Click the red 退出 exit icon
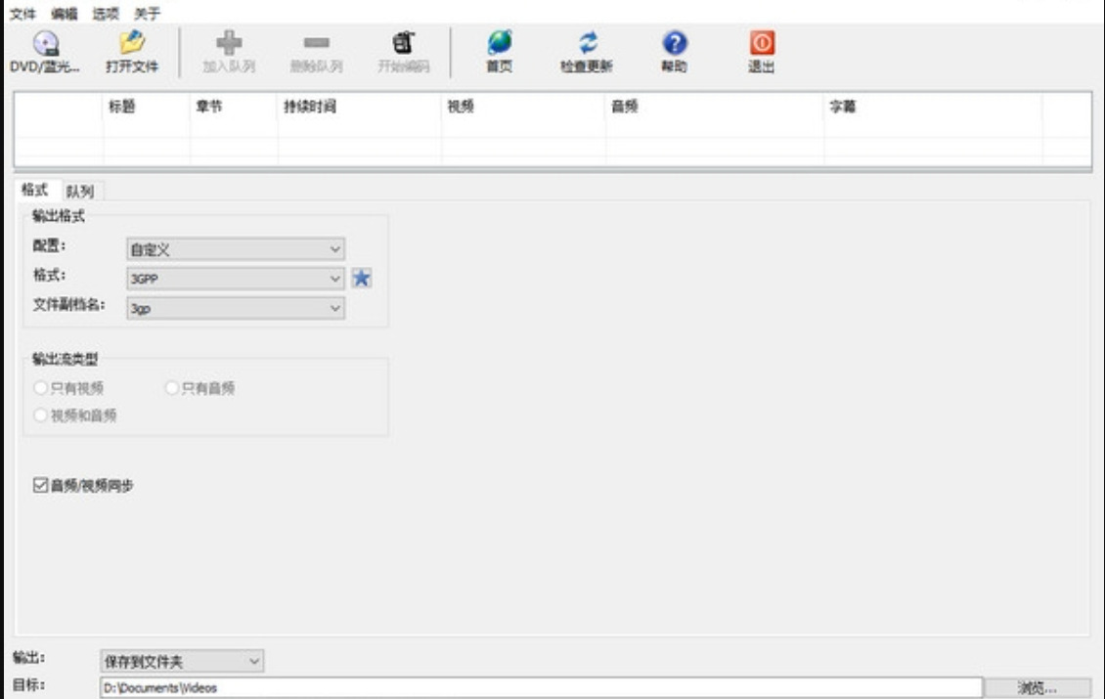The height and width of the screenshot is (699, 1105). click(x=762, y=43)
